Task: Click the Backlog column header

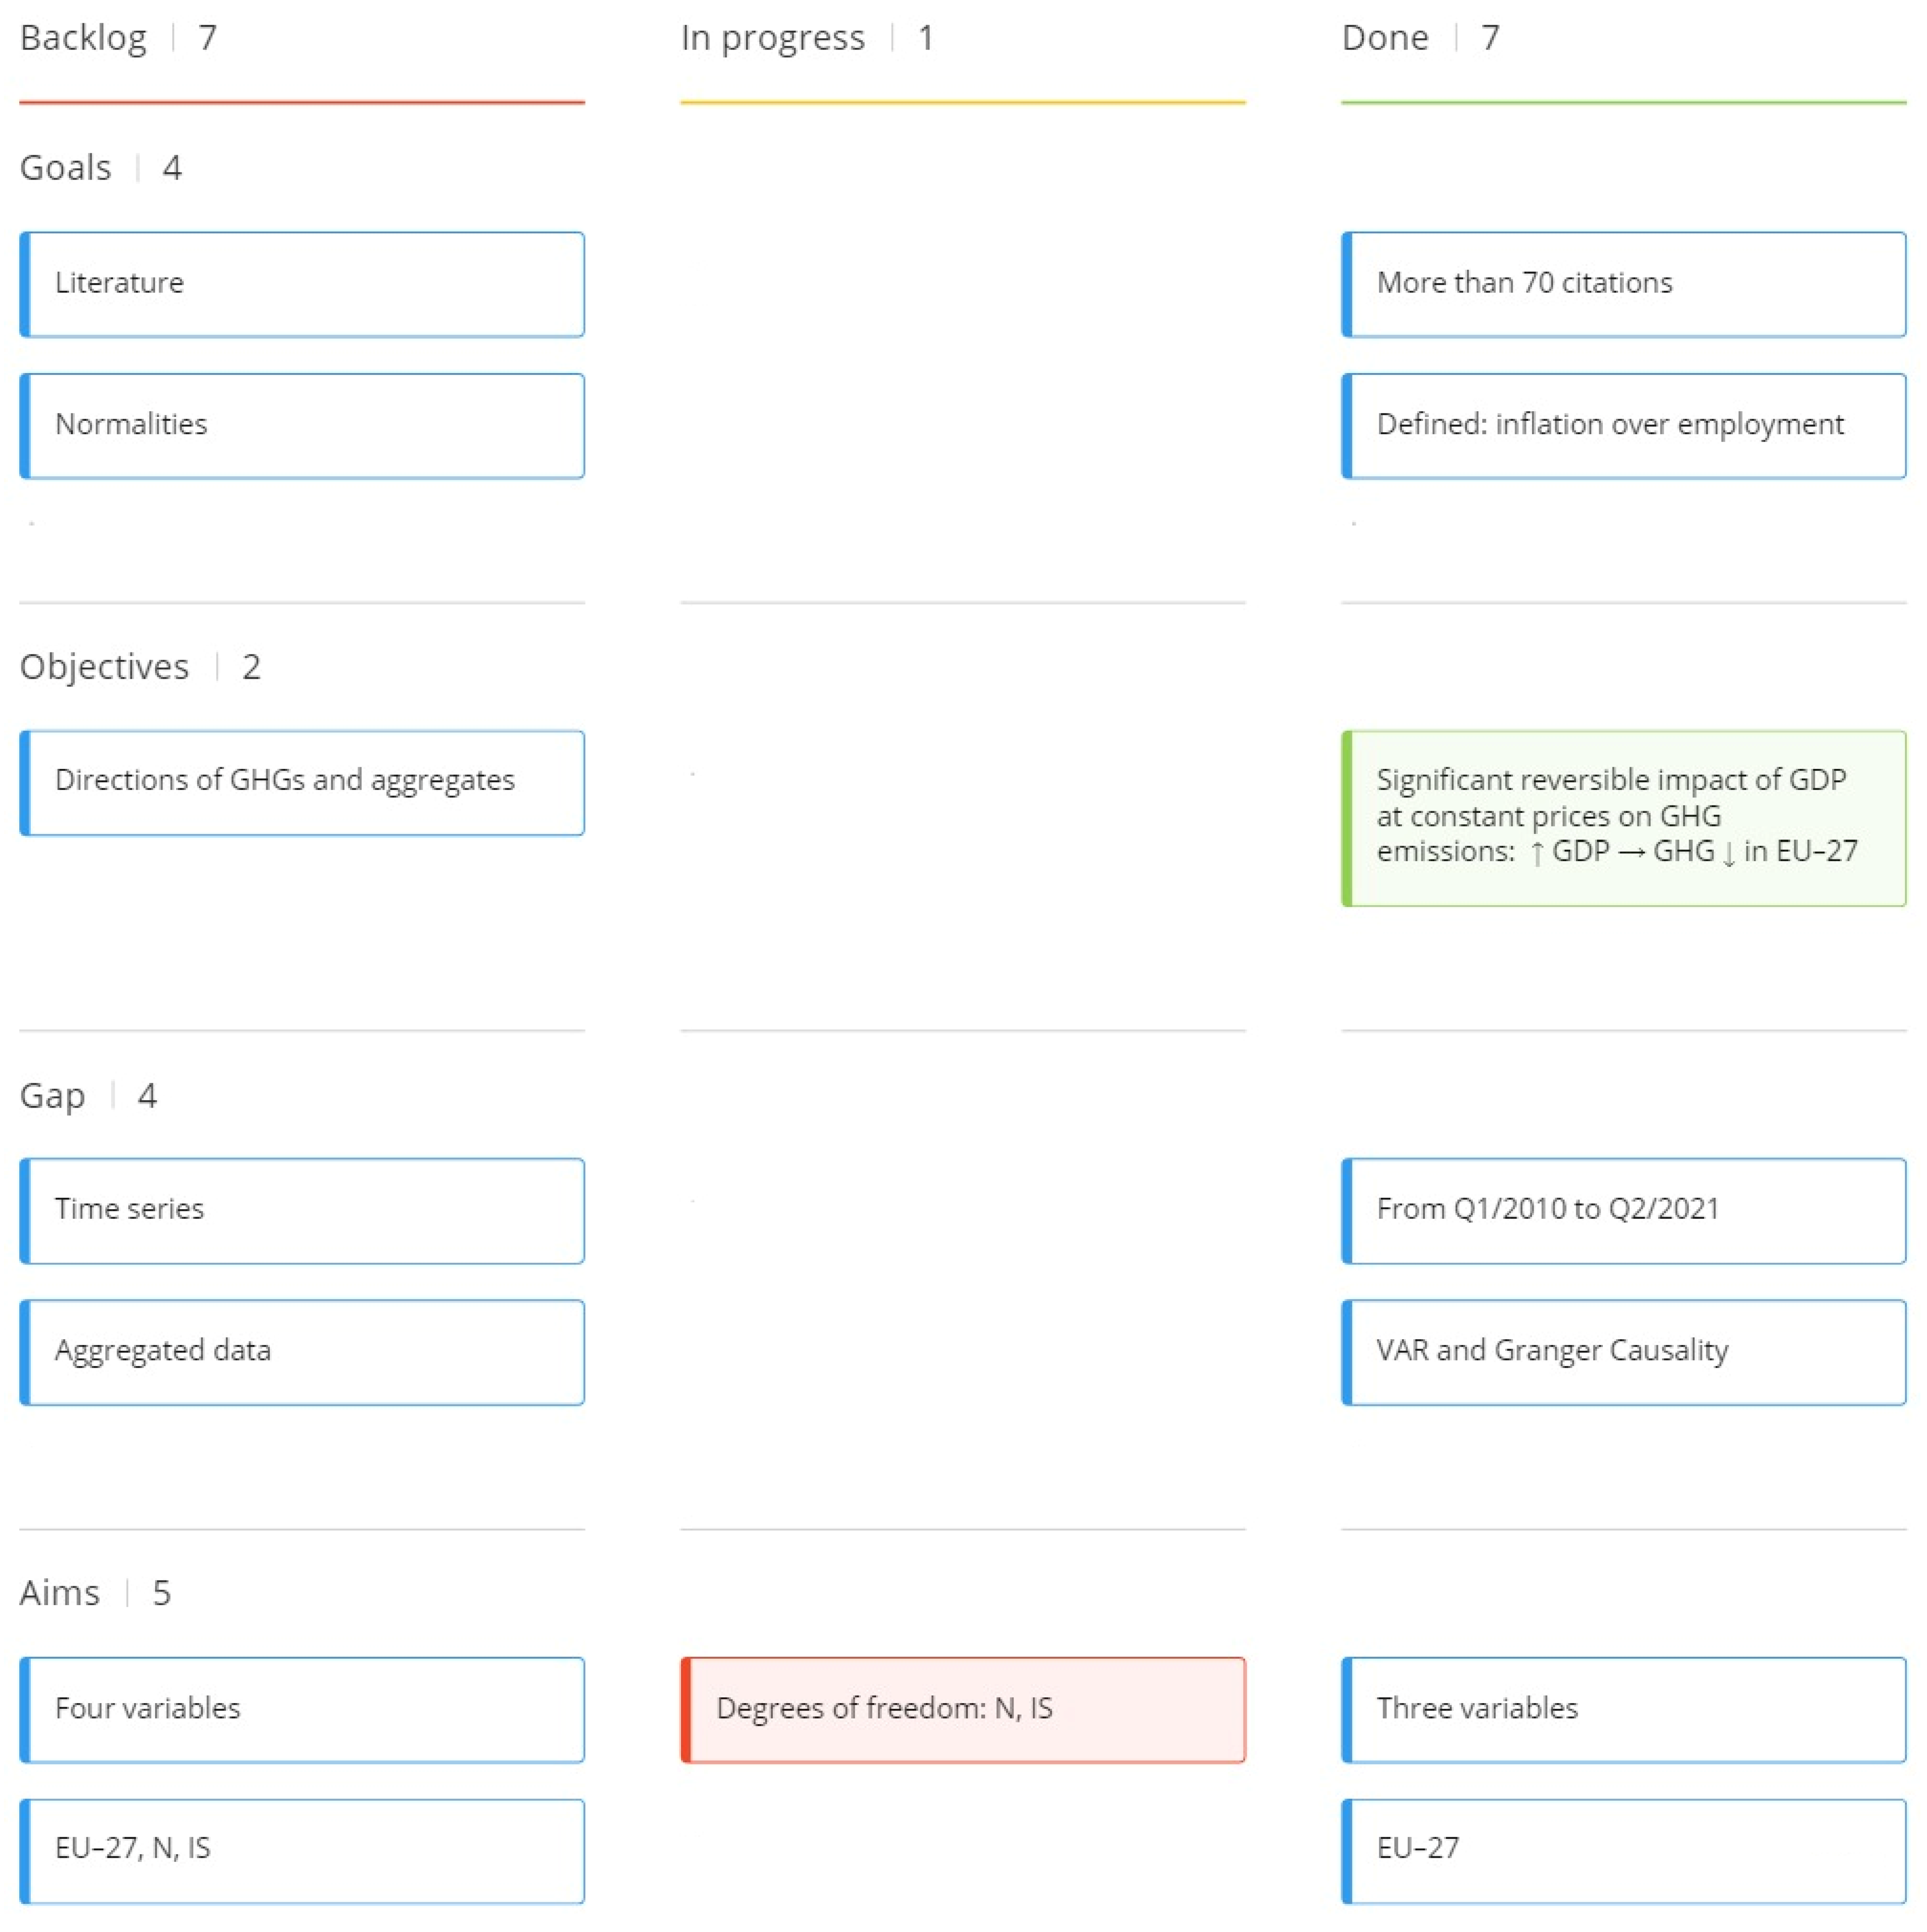Action: 84,38
